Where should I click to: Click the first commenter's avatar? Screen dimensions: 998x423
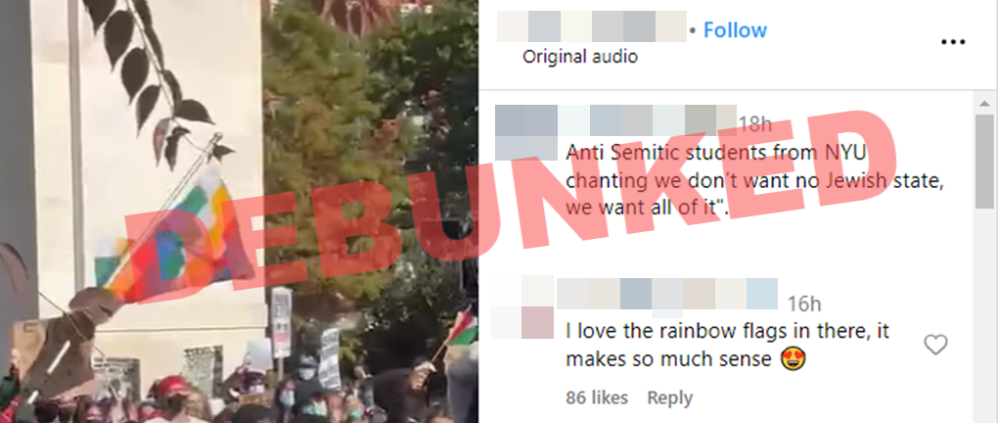click(525, 132)
